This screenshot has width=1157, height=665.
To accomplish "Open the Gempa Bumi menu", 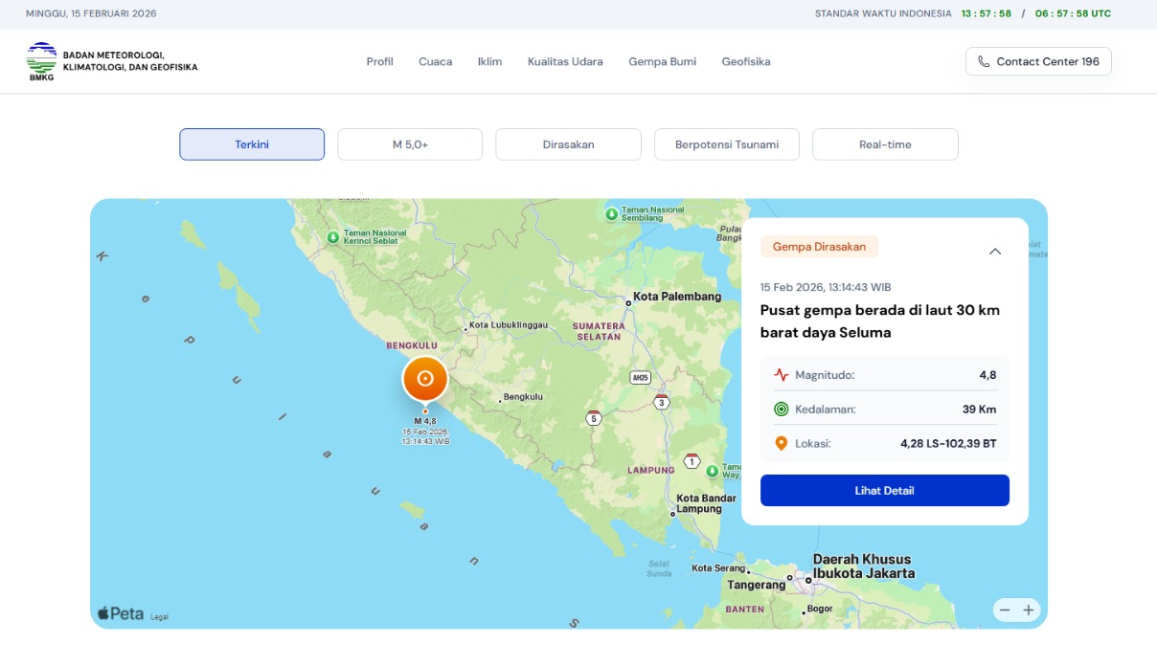I will (661, 60).
